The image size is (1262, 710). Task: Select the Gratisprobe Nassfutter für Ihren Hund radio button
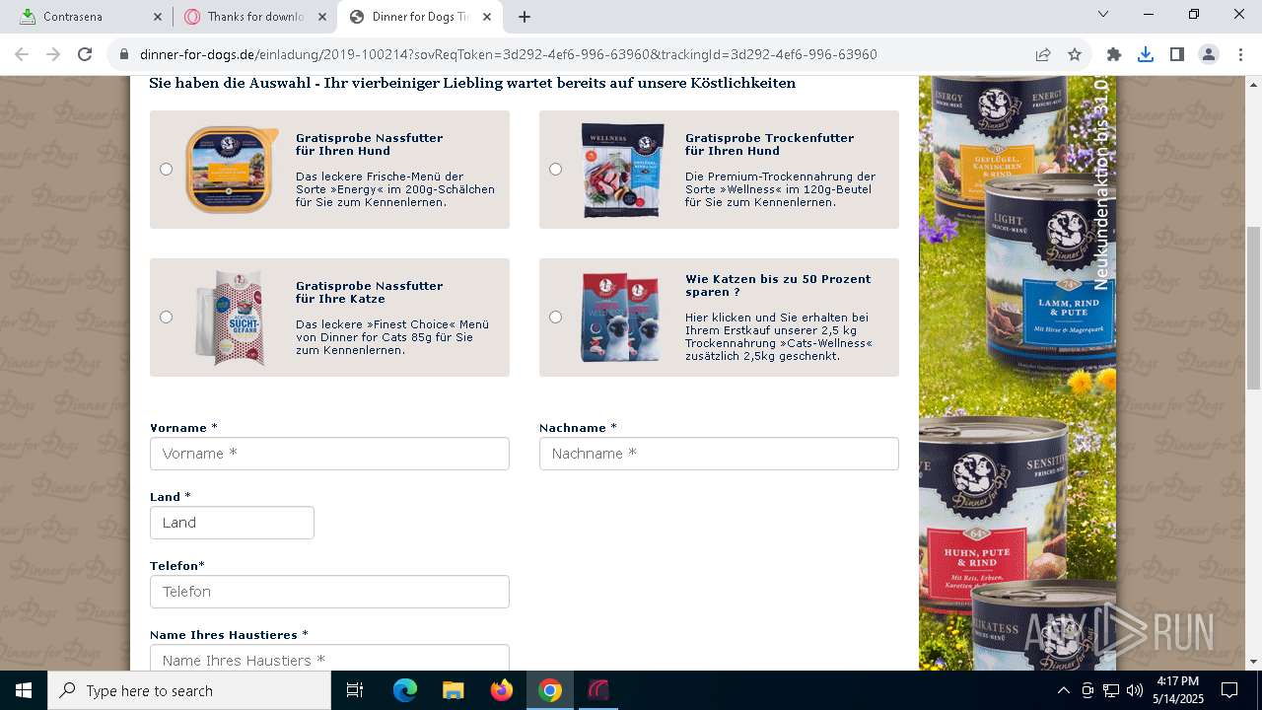coord(166,170)
